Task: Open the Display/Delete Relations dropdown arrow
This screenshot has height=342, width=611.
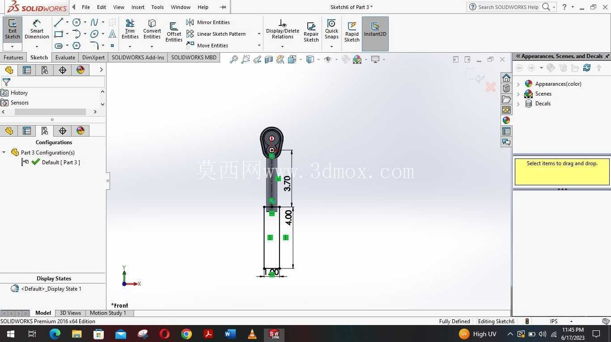Action: tap(282, 46)
